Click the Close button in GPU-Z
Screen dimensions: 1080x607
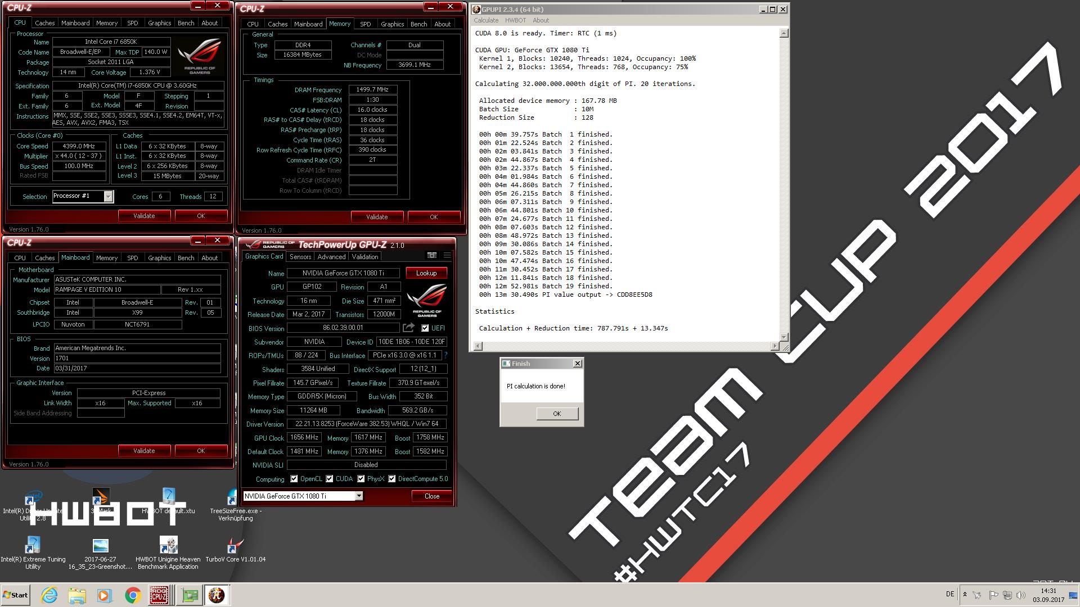[x=431, y=496]
